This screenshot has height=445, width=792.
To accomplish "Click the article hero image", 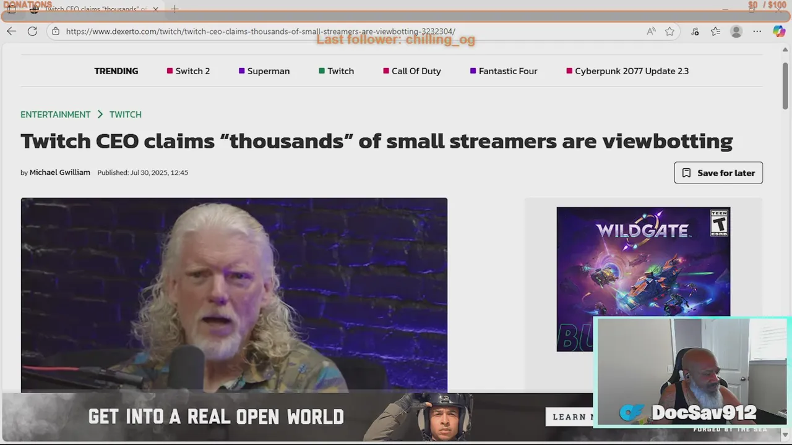I will coord(234,295).
